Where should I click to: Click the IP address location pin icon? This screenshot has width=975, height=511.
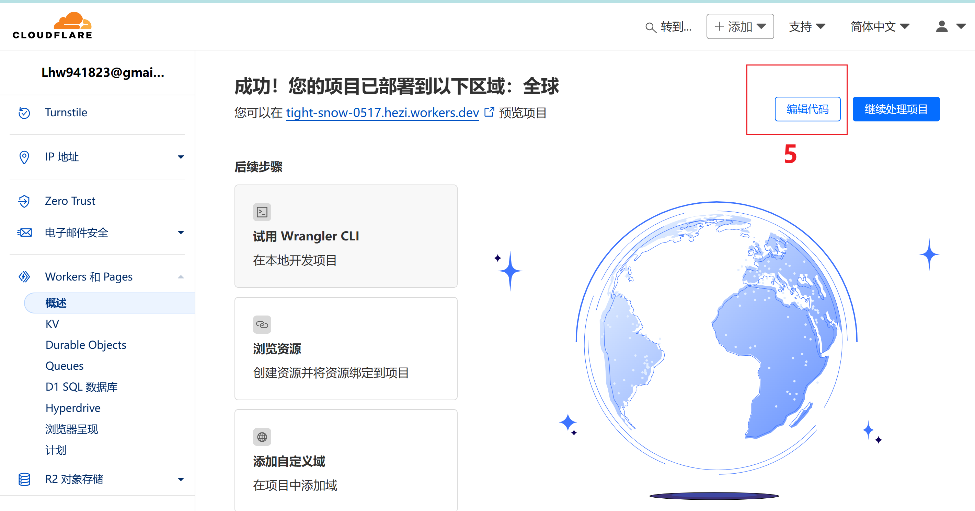(24, 157)
